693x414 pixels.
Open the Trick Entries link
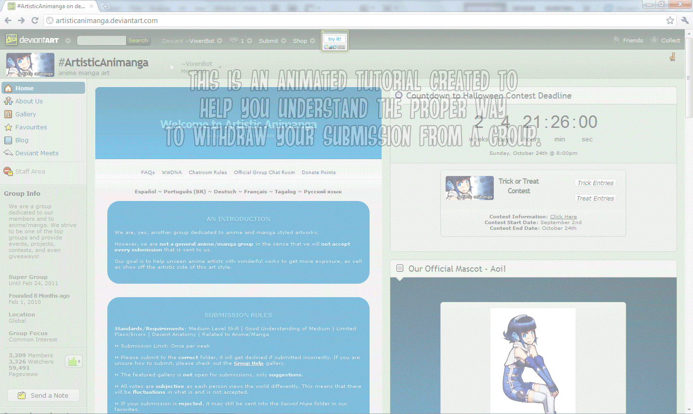[x=595, y=183]
